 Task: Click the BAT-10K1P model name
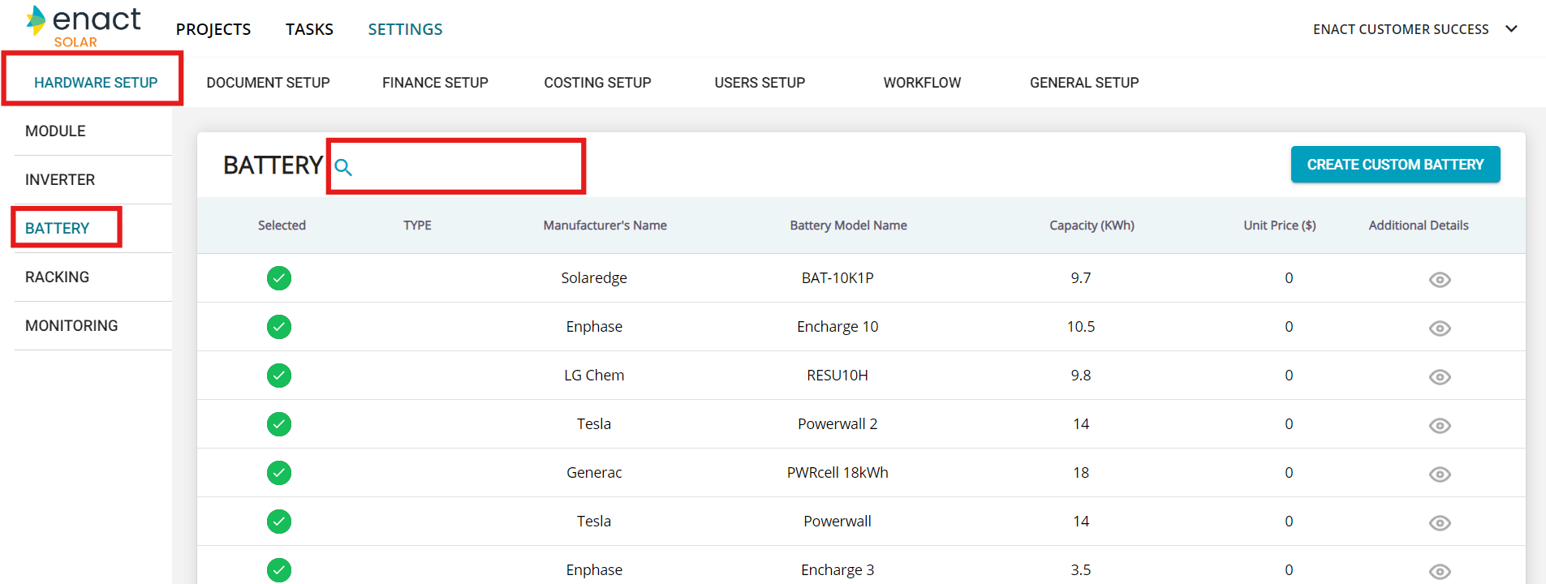(838, 278)
